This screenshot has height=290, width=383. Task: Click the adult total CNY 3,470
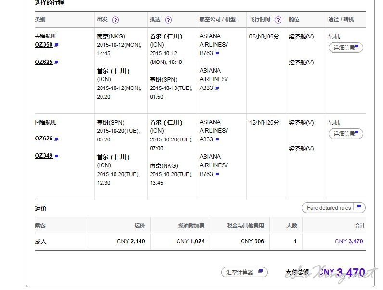click(x=349, y=241)
